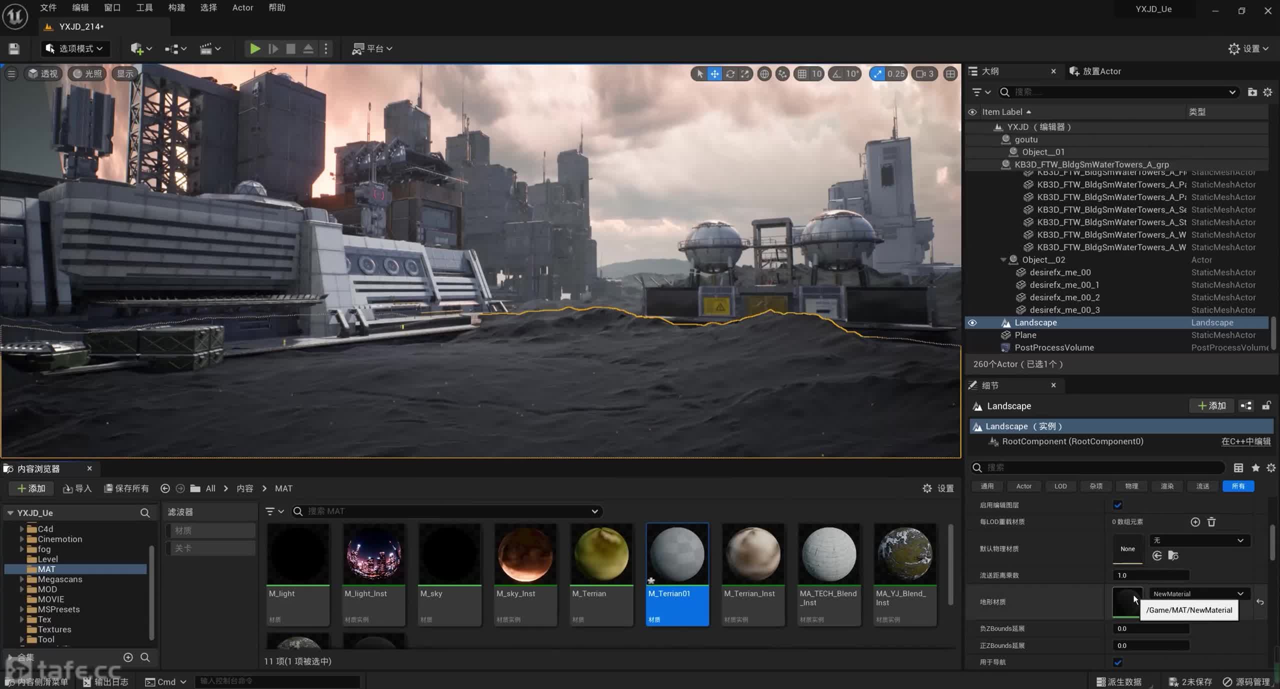
Task: Toggle the 用于导航 checkbox
Action: pos(1118,662)
